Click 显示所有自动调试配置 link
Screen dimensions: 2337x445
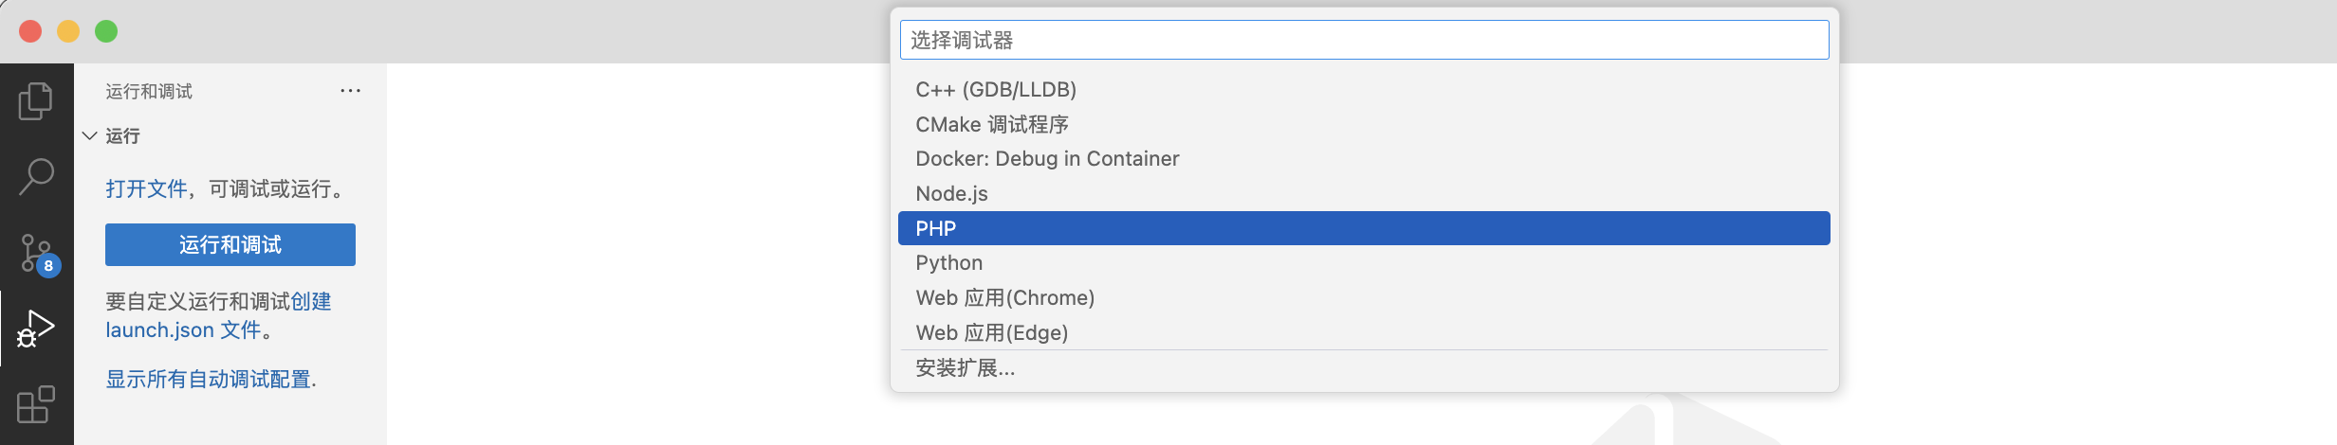pos(211,380)
